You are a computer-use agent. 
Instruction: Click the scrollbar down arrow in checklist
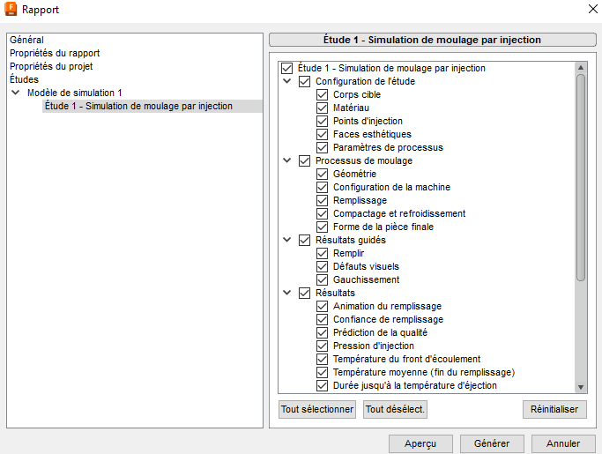coord(581,387)
